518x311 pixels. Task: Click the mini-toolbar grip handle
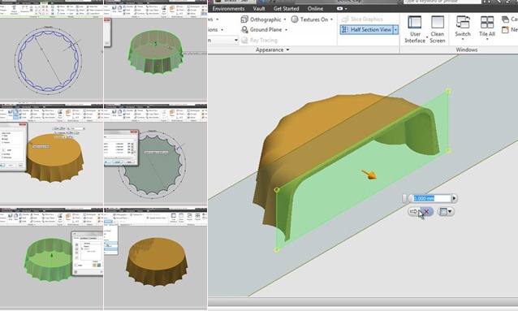[x=404, y=198]
